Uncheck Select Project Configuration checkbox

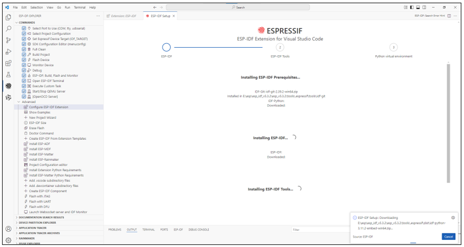click(24, 34)
